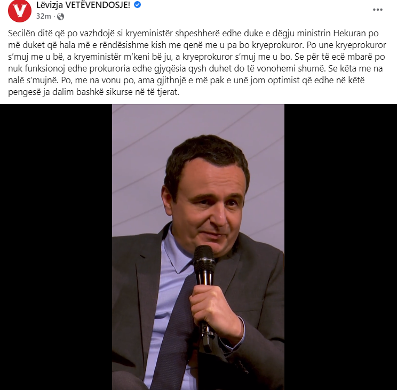
Task: Click the blue verified badge
Action: [137, 5]
